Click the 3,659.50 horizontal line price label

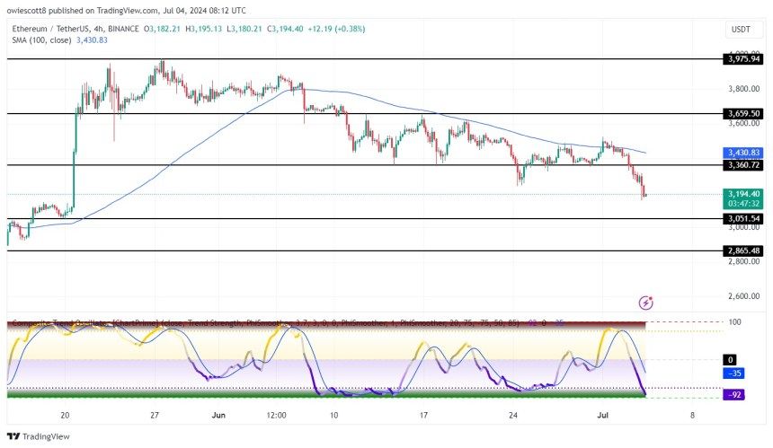click(743, 114)
